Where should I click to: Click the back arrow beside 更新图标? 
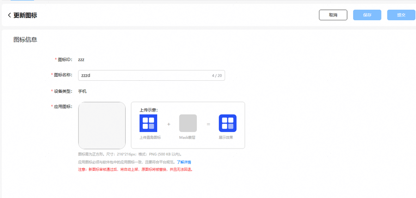[x=9, y=15]
